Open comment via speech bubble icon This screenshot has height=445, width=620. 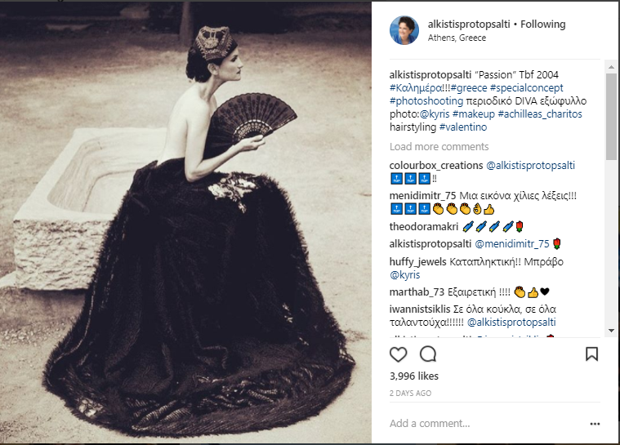pos(428,354)
